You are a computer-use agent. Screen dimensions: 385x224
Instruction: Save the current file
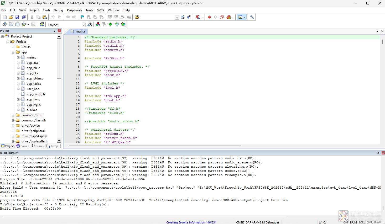click(17, 17)
